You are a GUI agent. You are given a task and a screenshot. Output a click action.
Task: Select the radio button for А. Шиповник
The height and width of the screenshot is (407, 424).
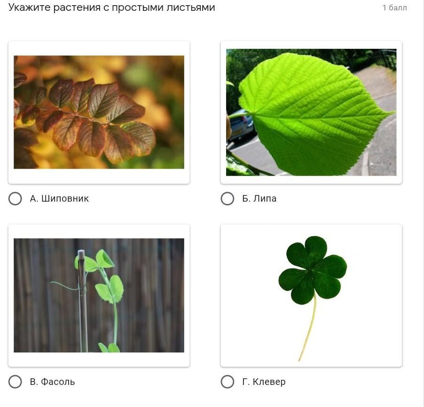tap(15, 199)
